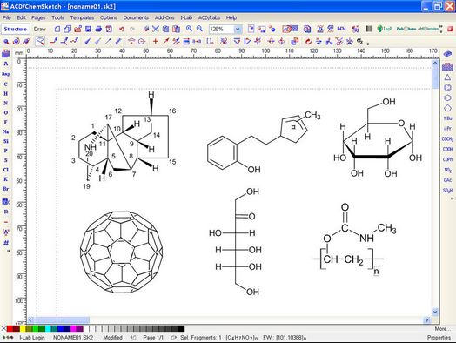
Task: Insert the COOH radical template
Action: coord(447,149)
